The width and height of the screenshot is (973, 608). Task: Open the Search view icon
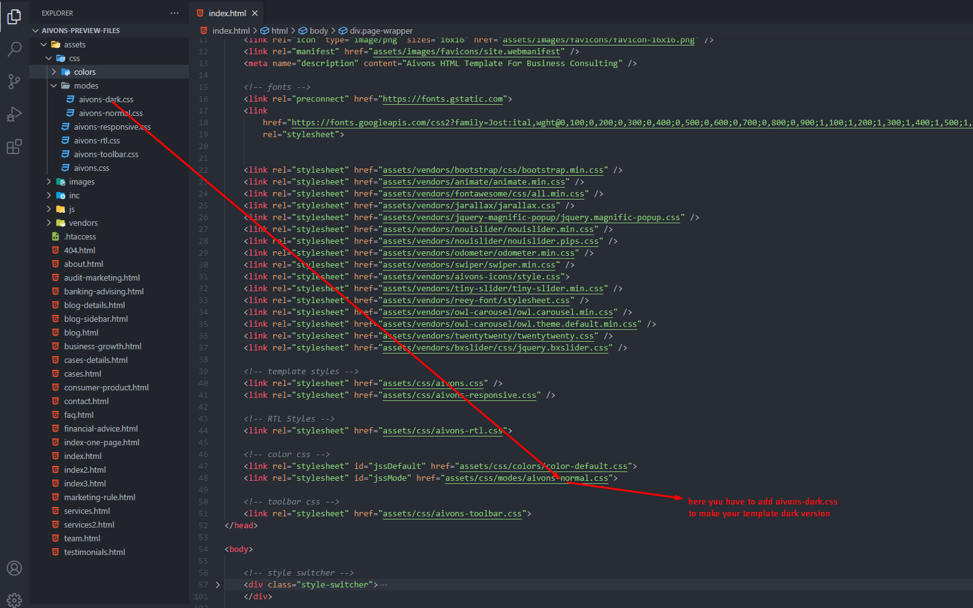coord(14,49)
